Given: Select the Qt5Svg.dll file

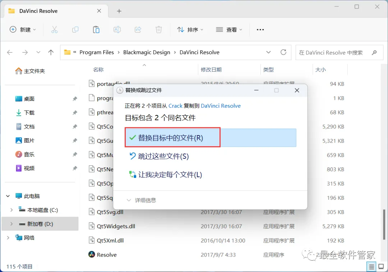Looking at the screenshot, I should click(x=110, y=212).
